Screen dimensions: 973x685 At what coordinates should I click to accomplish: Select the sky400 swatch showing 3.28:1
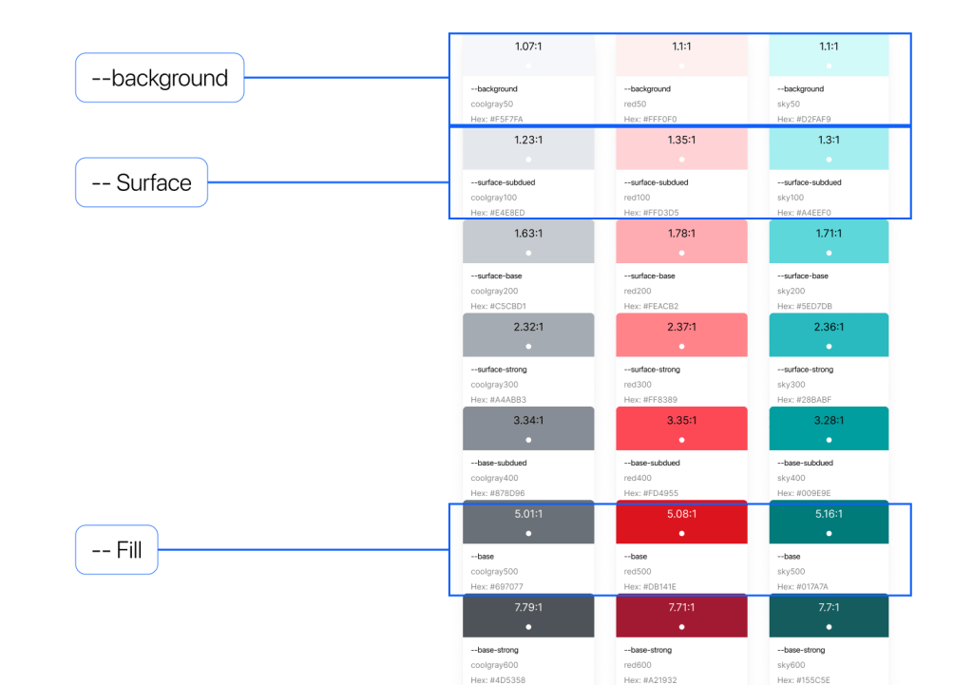tap(829, 428)
